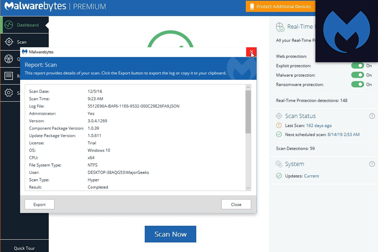
Task: Click the Updates checkmark icon
Action: click(x=279, y=176)
